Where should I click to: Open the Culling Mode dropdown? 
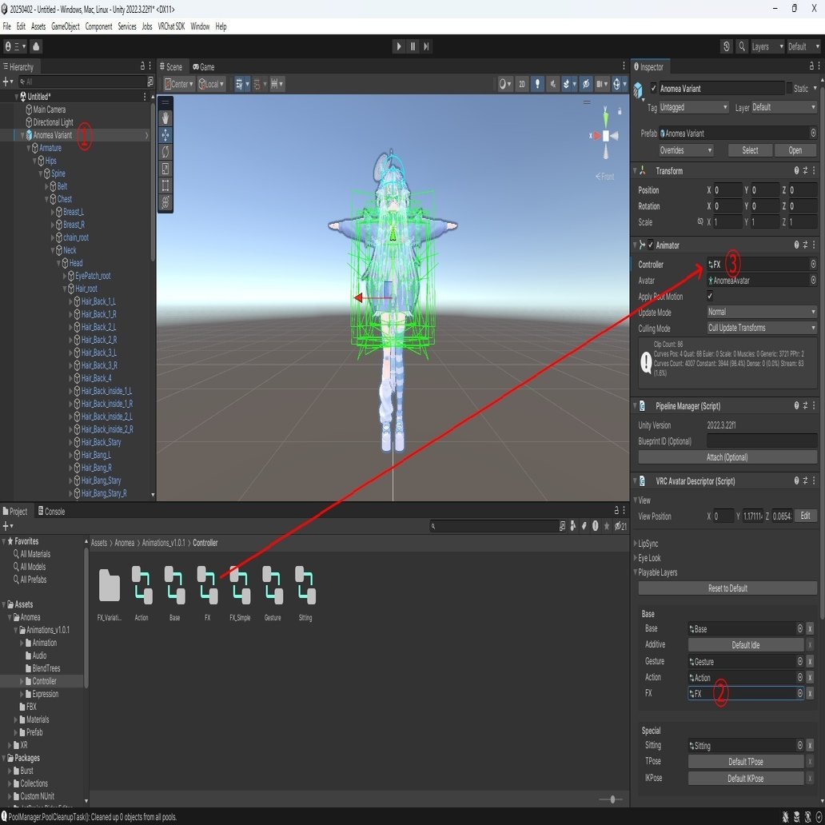point(761,327)
